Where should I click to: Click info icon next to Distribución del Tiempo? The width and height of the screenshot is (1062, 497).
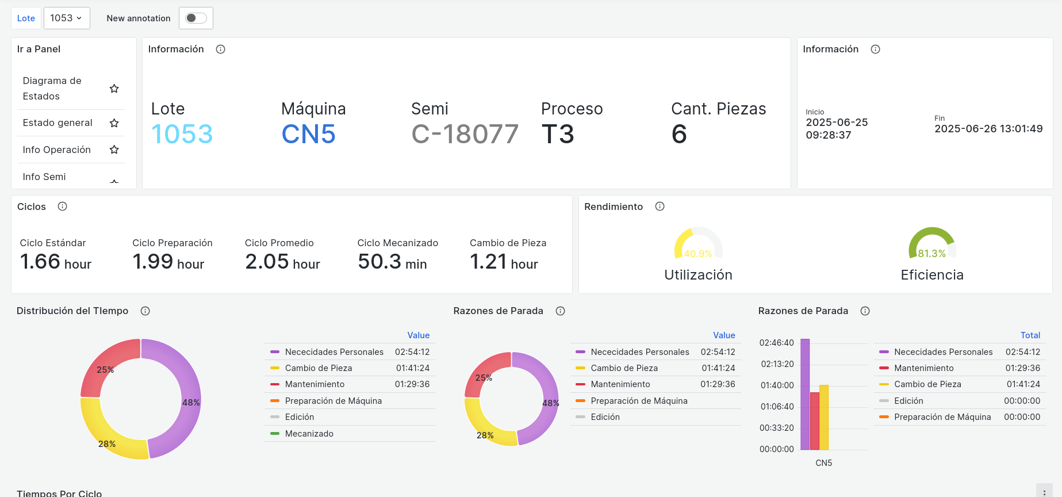coord(145,311)
